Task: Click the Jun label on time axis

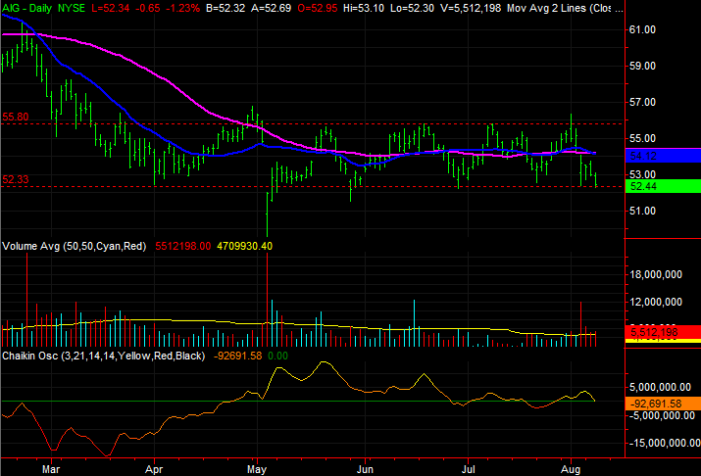Action: [x=366, y=469]
